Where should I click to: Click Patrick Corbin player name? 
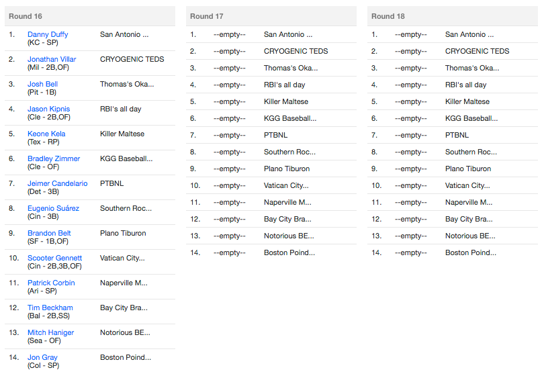[51, 283]
